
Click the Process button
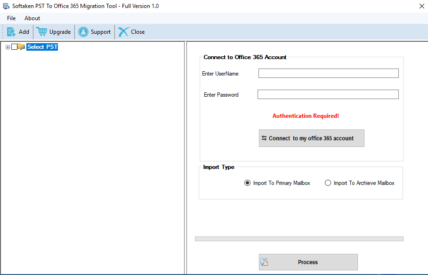(x=308, y=262)
